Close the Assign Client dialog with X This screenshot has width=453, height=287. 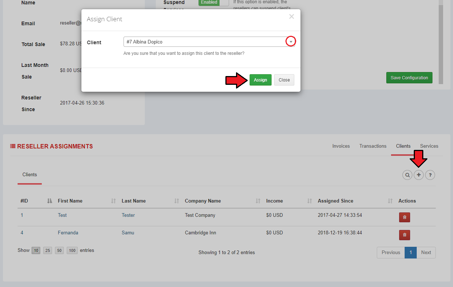(291, 16)
